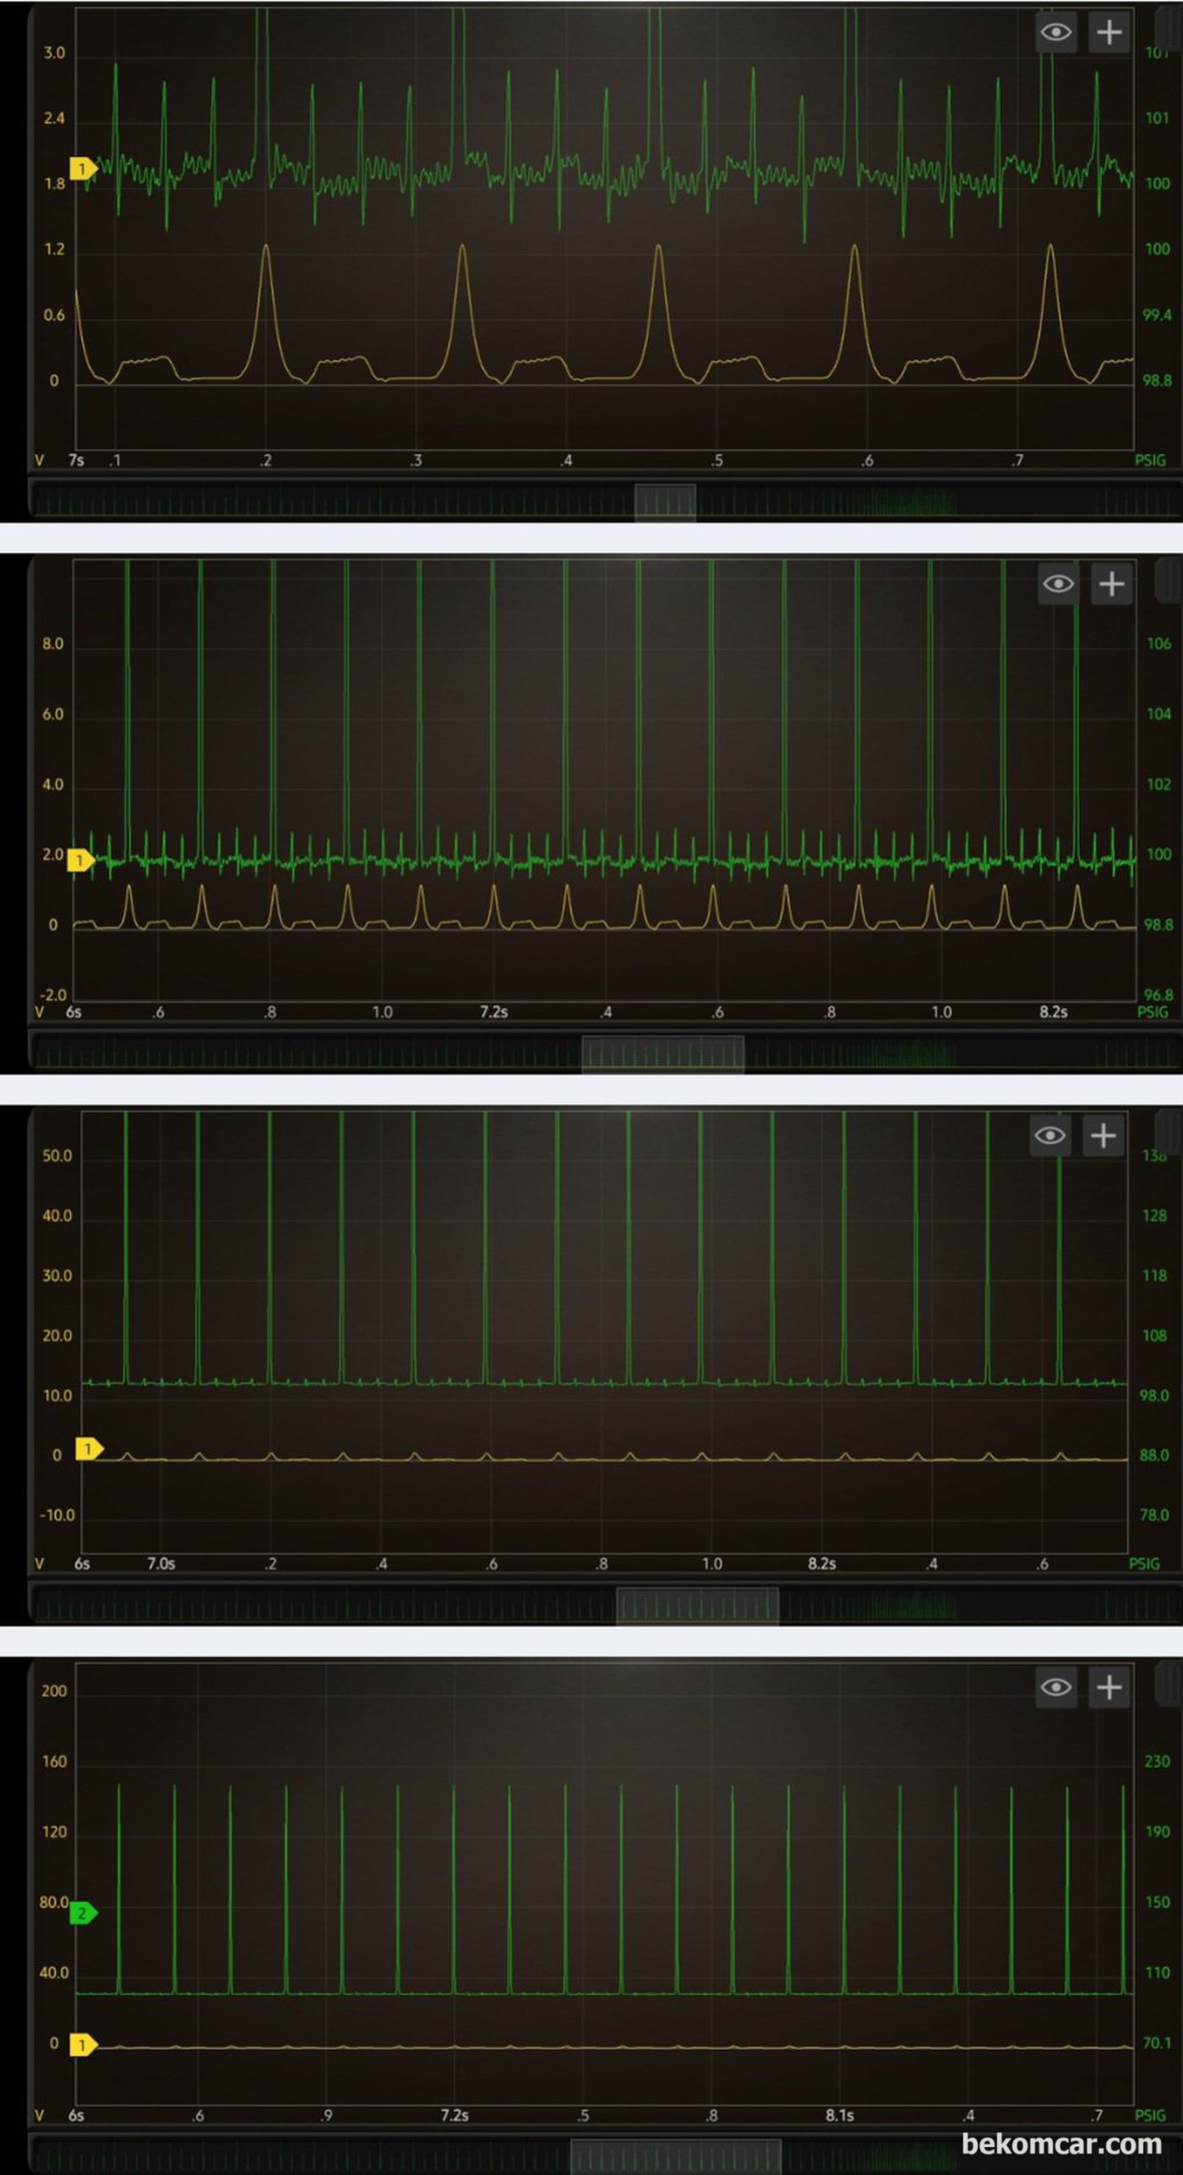The image size is (1183, 2175).
Task: Click overview window handle under bottom panel
Action: 675,2156
